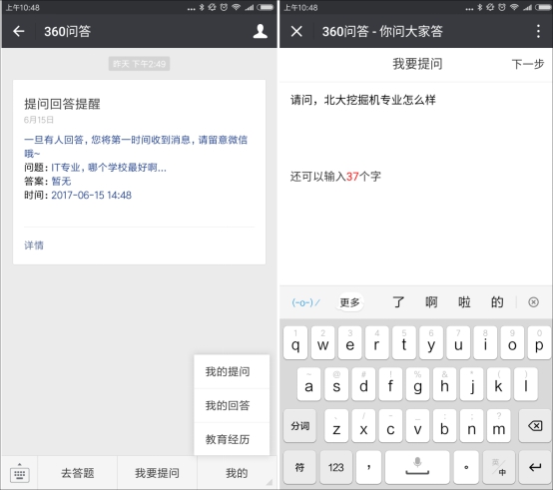Tap the m key
The width and height of the screenshot is (553, 491).
click(x=499, y=426)
